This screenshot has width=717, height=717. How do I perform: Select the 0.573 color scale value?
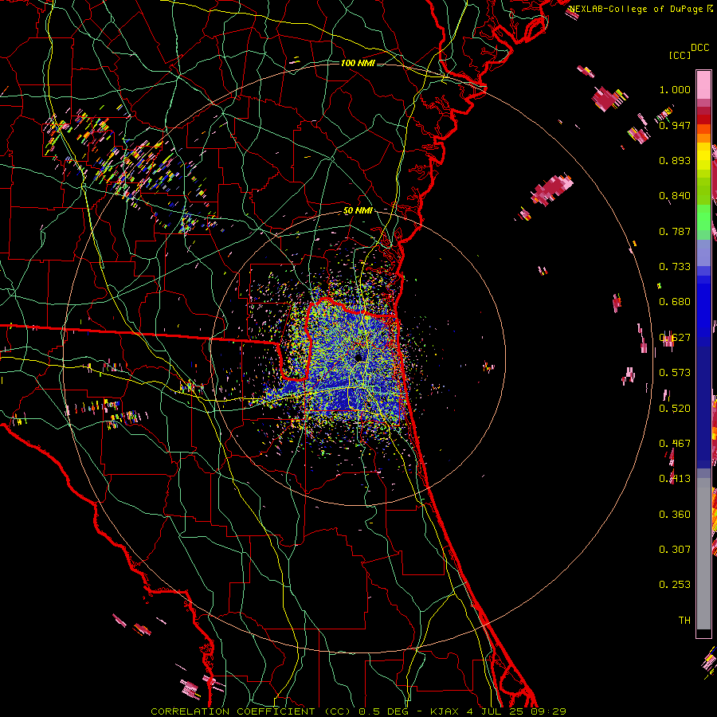[x=675, y=373]
